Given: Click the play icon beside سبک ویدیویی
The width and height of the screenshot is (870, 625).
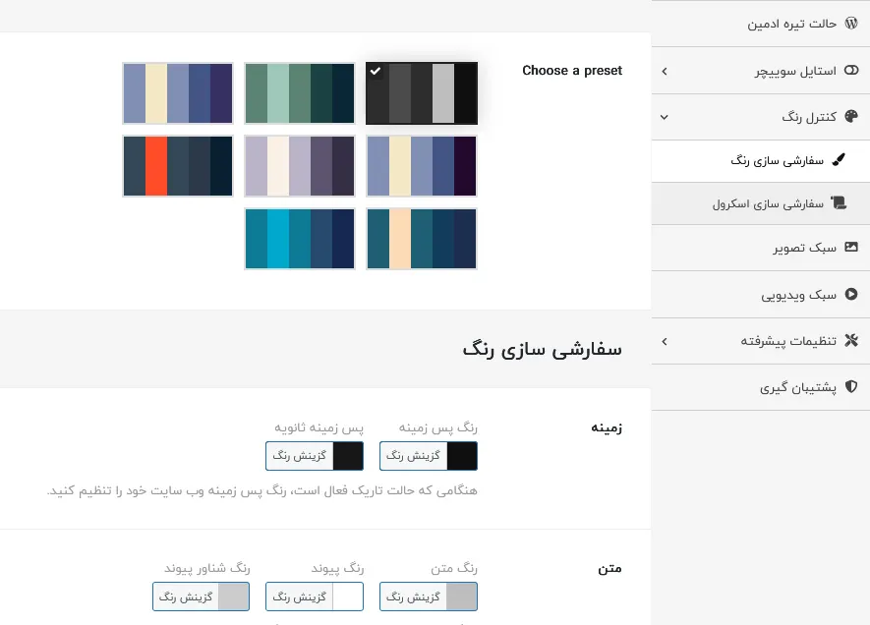Looking at the screenshot, I should (x=851, y=294).
